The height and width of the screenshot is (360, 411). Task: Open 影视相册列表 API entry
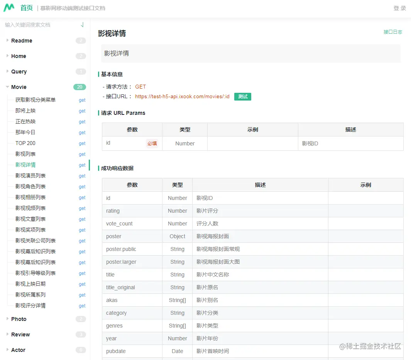pyautogui.click(x=30, y=197)
